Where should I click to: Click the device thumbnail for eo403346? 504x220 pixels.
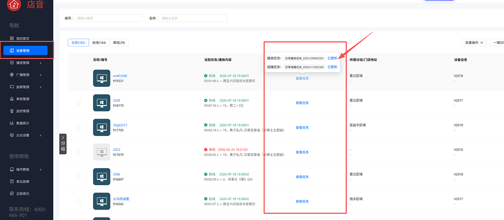pyautogui.click(x=102, y=78)
